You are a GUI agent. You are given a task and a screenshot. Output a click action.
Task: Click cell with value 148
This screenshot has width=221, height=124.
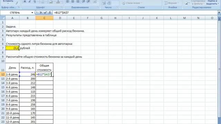[x=28, y=87]
